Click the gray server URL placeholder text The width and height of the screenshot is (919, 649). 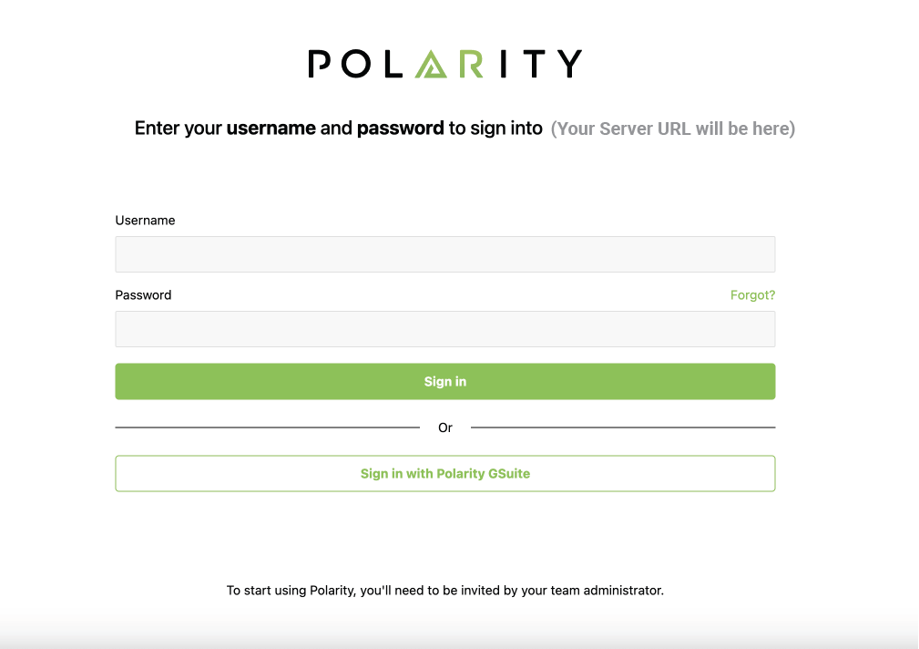(x=672, y=129)
